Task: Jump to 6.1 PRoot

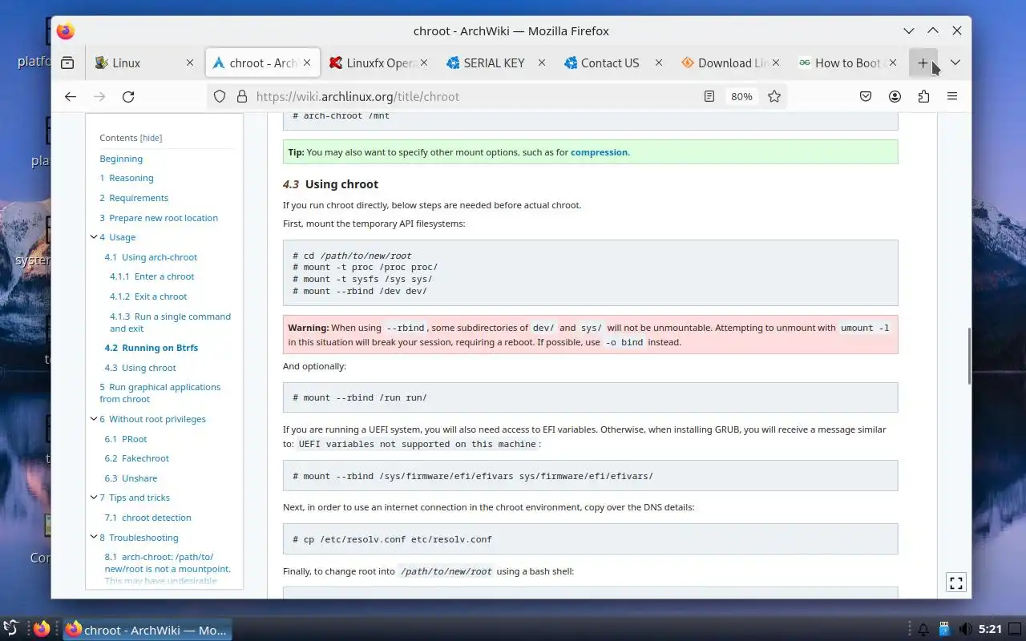Action: point(126,439)
